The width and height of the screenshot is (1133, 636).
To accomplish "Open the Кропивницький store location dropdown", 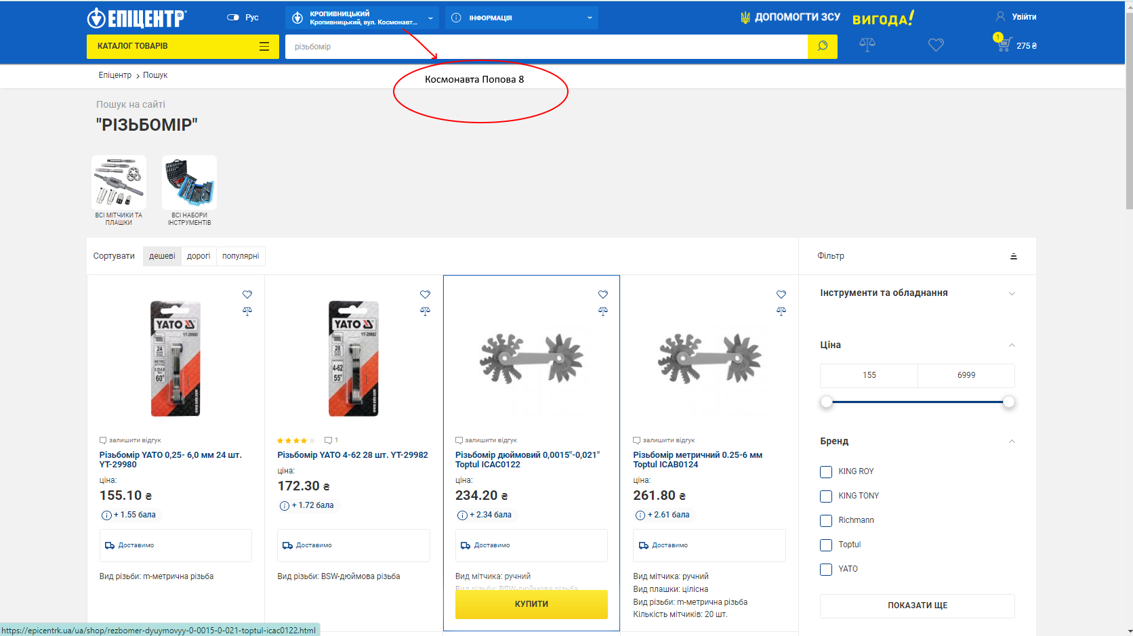I will 362,18.
